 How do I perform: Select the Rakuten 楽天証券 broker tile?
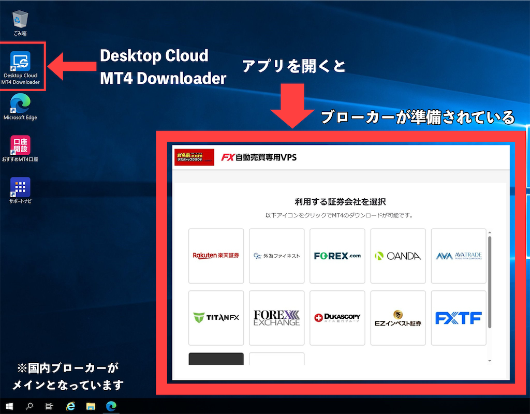[216, 256]
